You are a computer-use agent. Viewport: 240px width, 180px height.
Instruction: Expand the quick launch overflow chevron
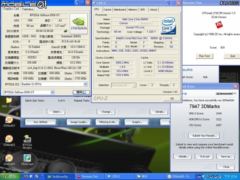(42, 175)
